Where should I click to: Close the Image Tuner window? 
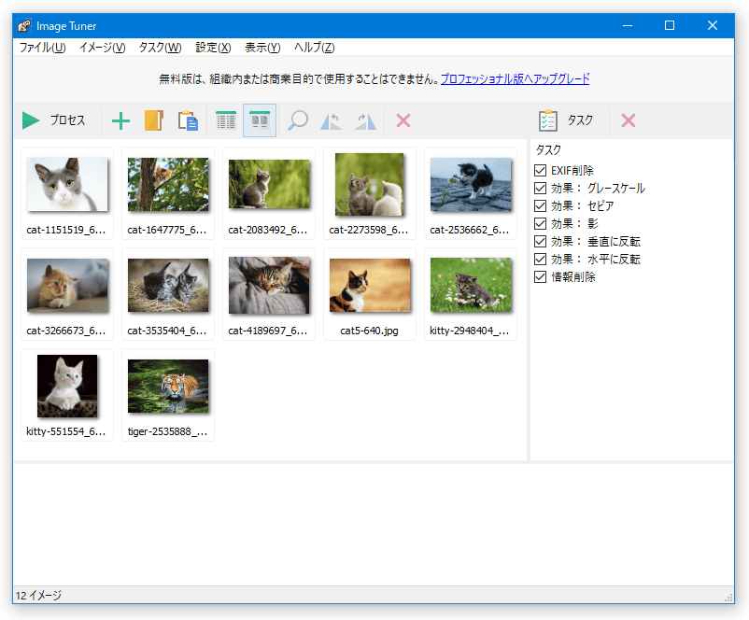713,26
